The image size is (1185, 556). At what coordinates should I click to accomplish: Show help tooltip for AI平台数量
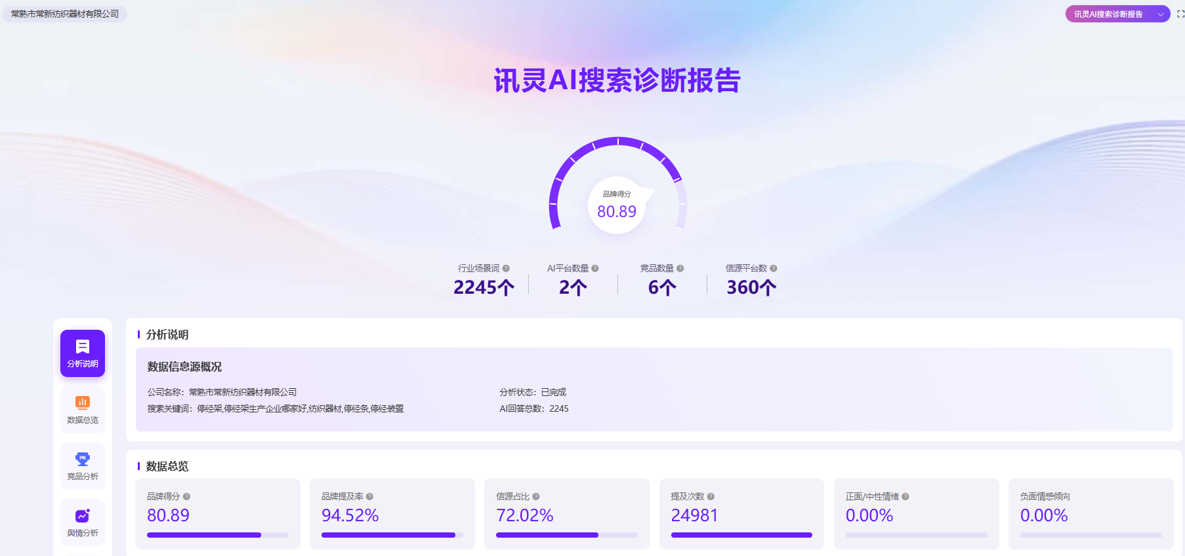tap(595, 268)
